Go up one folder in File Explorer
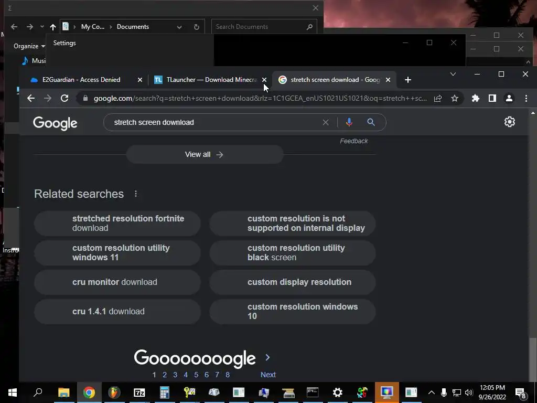 53,27
